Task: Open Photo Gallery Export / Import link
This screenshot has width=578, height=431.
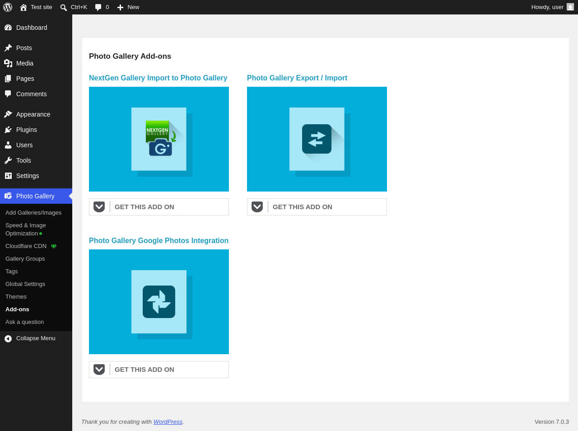Action: [x=297, y=78]
